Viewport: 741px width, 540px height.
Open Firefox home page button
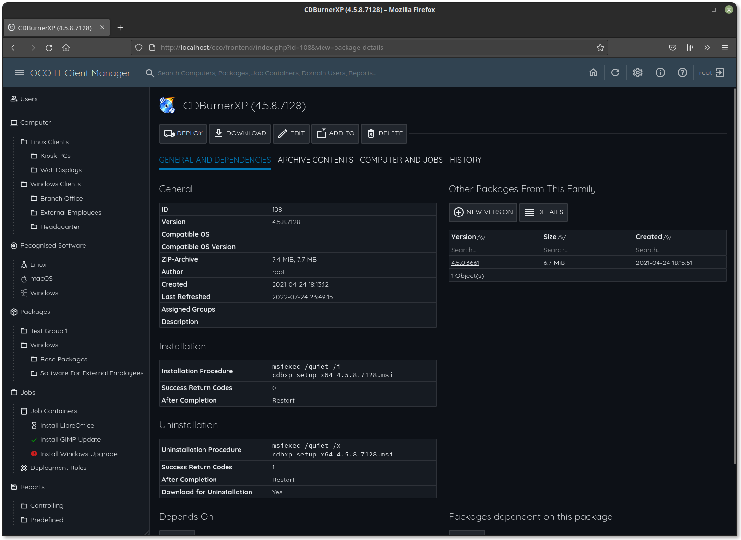(66, 48)
